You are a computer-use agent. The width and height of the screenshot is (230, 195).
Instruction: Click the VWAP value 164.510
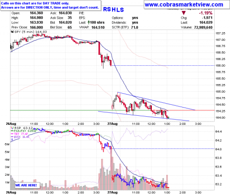click(x=98, y=27)
